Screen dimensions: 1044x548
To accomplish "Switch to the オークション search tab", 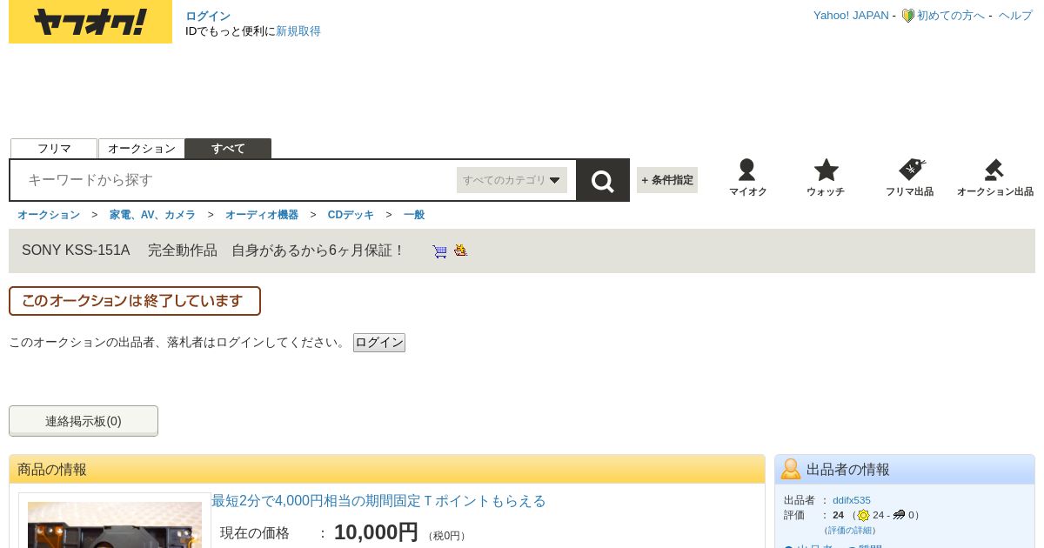I will (142, 149).
